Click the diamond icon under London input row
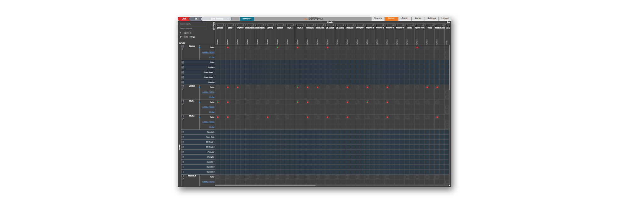Screen dimensions: 629x204 pos(183,89)
